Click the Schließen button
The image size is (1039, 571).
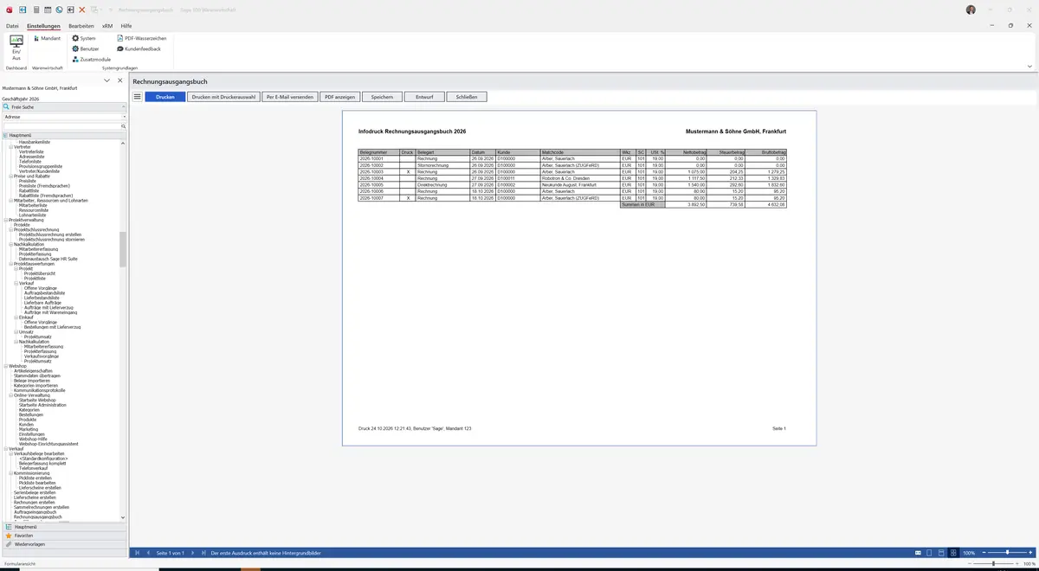(467, 97)
